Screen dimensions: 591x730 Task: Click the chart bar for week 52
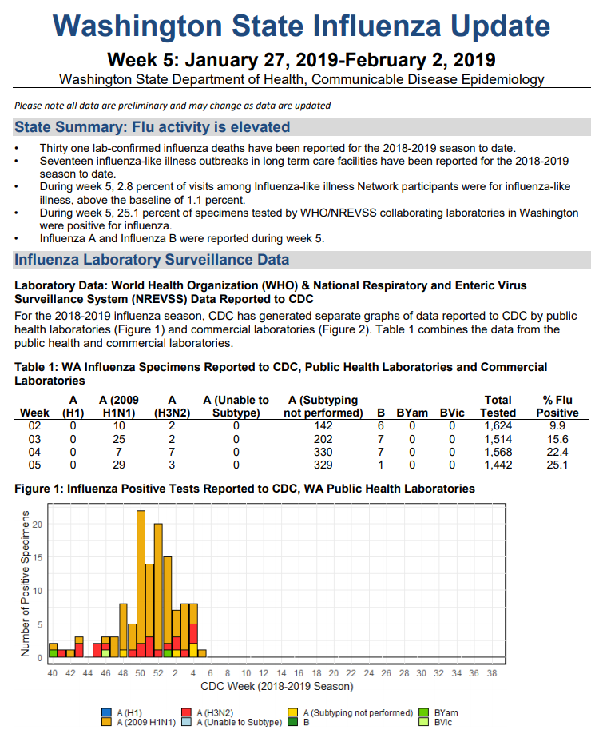tap(158, 584)
